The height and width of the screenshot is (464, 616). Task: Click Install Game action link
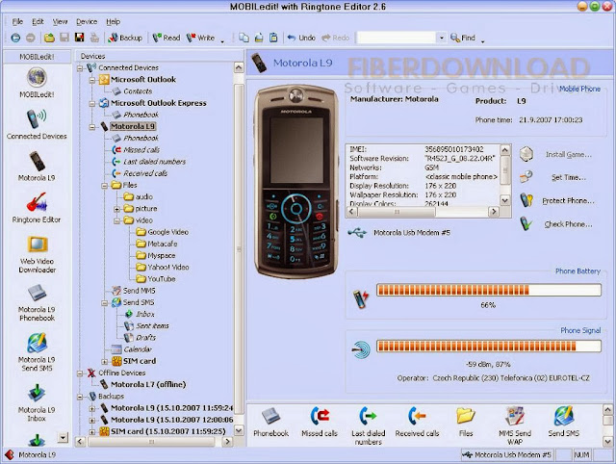568,155
